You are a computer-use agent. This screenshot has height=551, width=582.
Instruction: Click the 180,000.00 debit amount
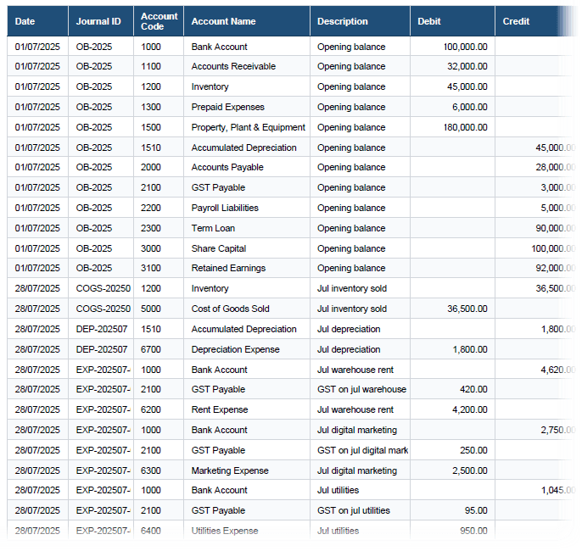(466, 127)
